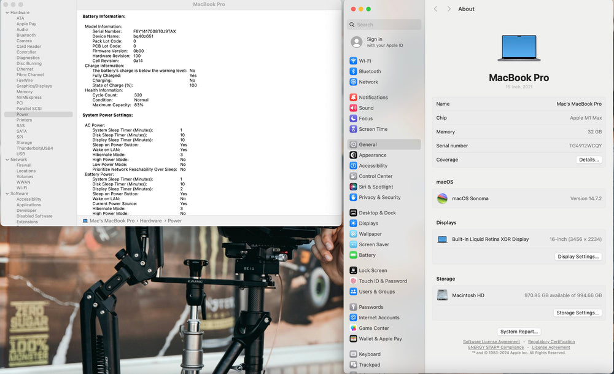Open Notifications bell icon
Image resolution: width=614 pixels, height=374 pixels.
pyautogui.click(x=353, y=97)
